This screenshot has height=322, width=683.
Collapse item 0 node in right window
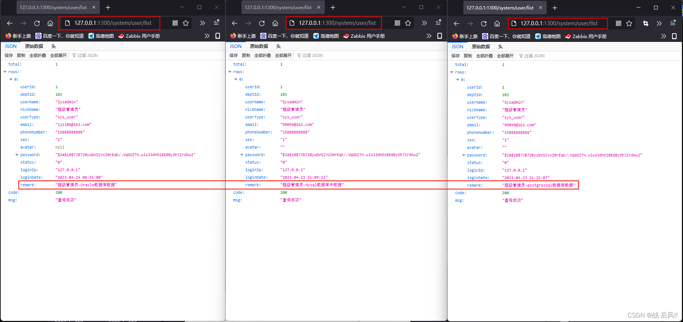(x=458, y=80)
